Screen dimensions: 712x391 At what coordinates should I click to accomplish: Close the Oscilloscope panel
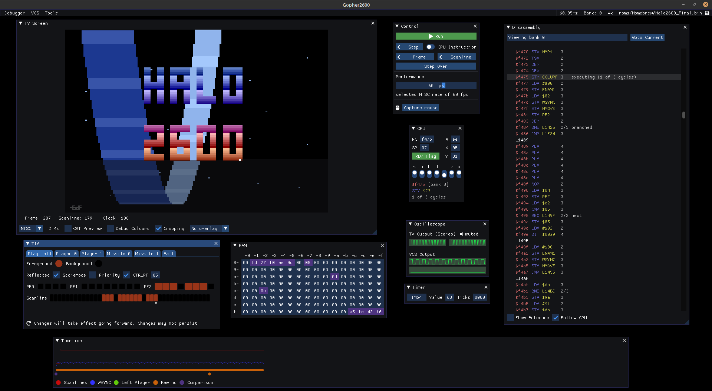point(485,224)
